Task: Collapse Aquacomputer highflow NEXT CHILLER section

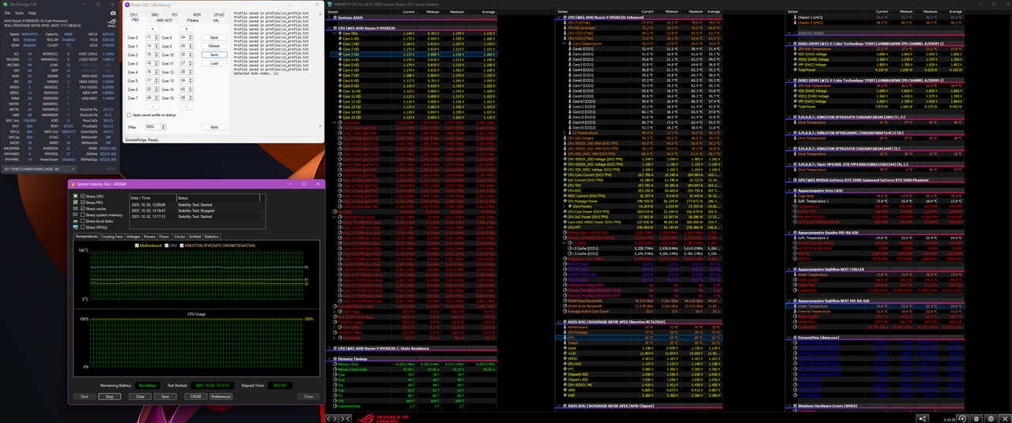Action: click(x=789, y=269)
